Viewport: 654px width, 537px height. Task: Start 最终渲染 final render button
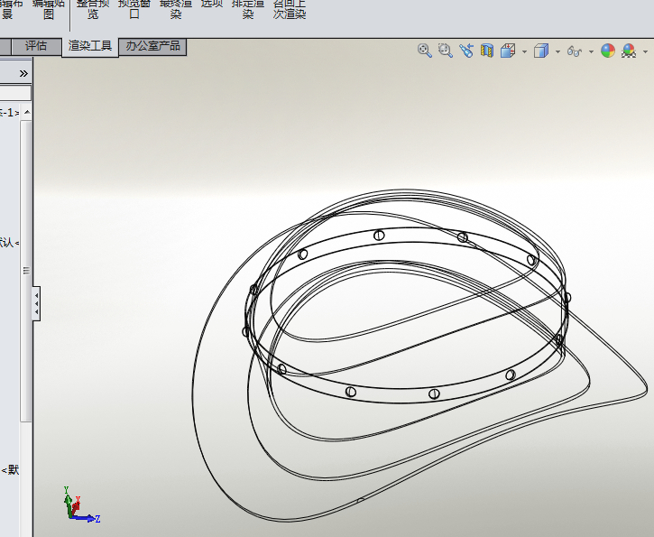coord(176,9)
